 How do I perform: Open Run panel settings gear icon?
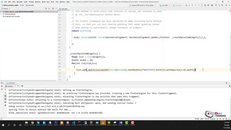227,83
